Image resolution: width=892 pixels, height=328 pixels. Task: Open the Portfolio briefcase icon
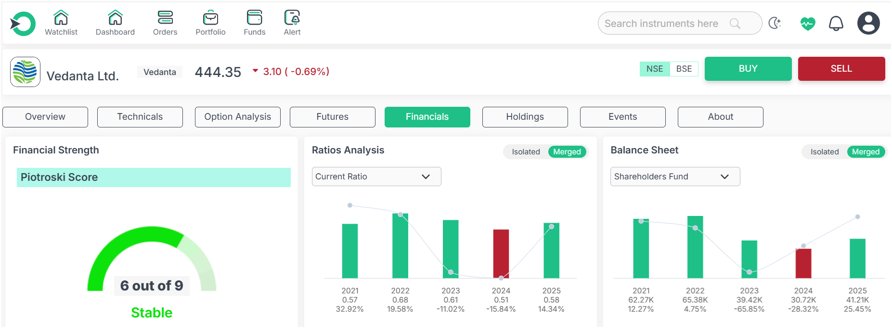pos(210,18)
